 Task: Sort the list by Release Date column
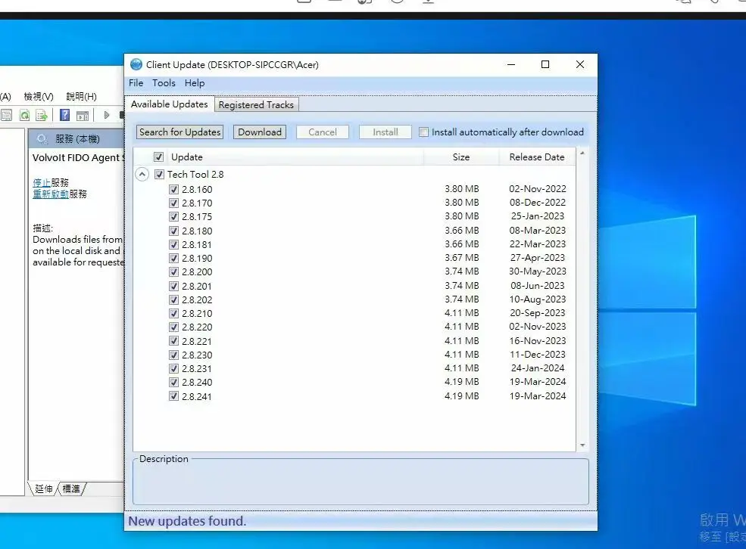[x=536, y=157]
